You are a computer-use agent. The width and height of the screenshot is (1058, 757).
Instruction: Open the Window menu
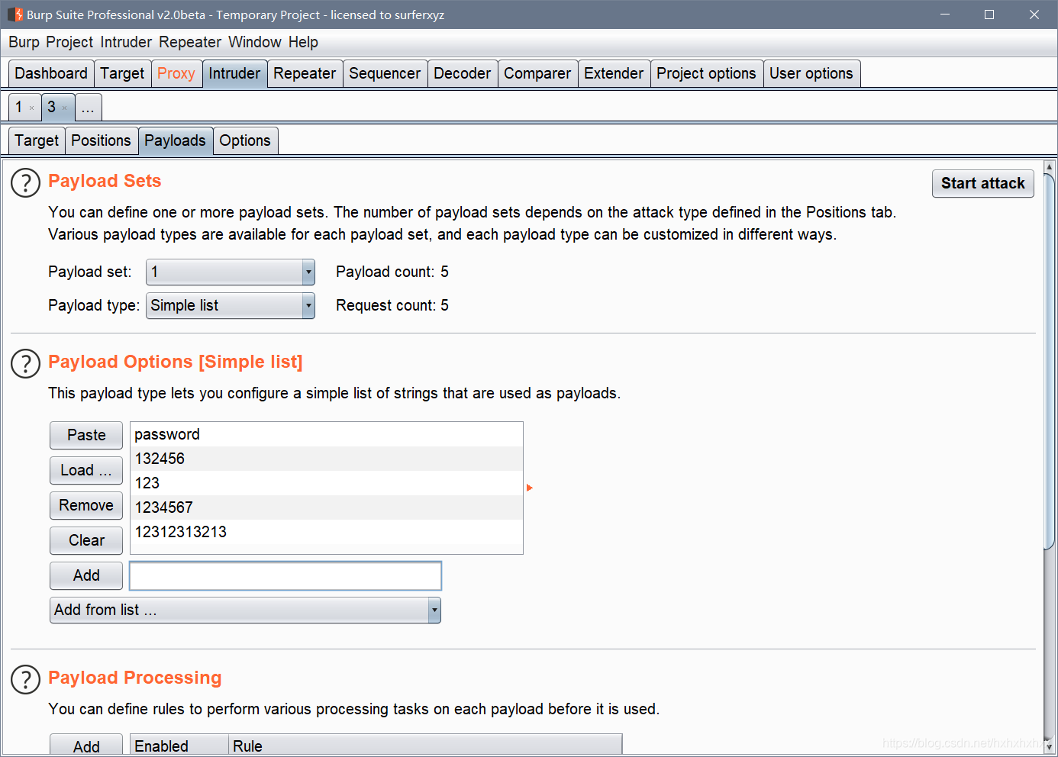click(x=255, y=42)
